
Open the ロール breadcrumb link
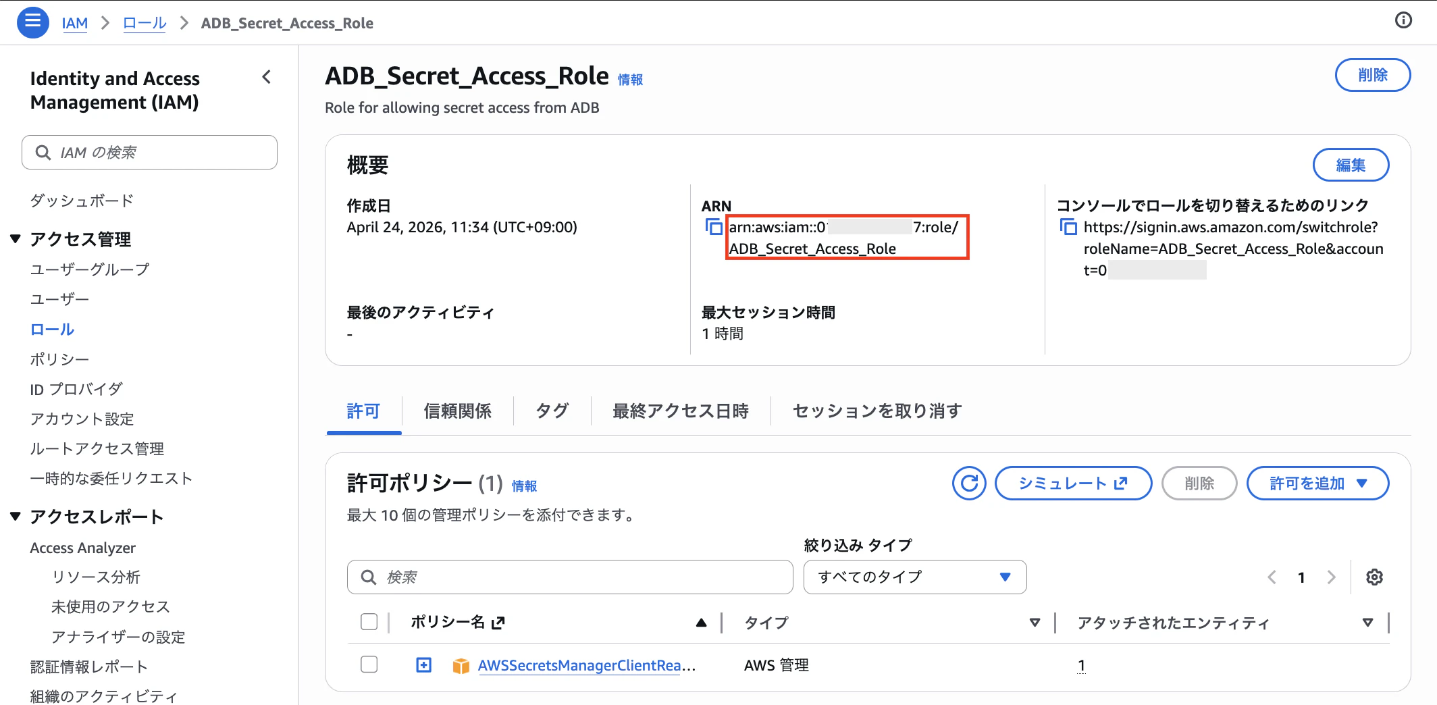145,23
